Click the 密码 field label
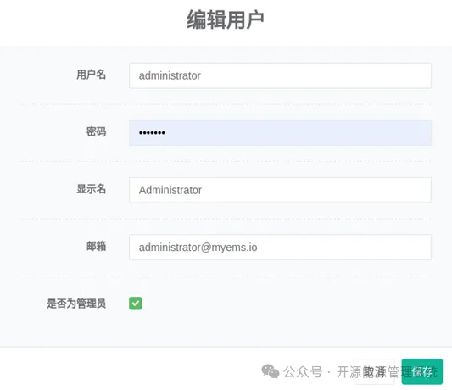 click(x=97, y=131)
